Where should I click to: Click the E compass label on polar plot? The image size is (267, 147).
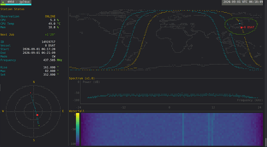pyautogui.click(x=63, y=111)
